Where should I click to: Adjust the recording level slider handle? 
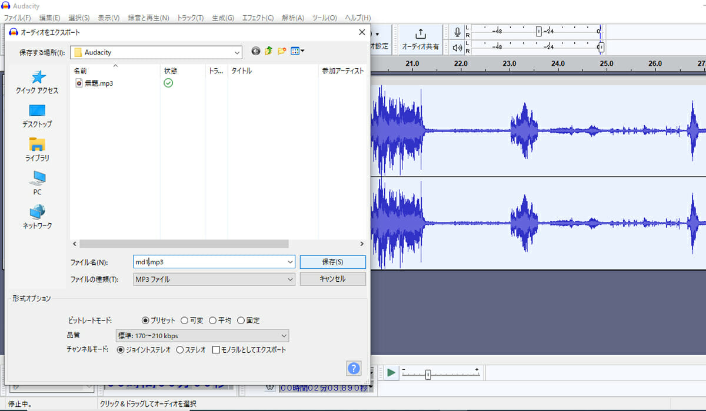coord(538,31)
